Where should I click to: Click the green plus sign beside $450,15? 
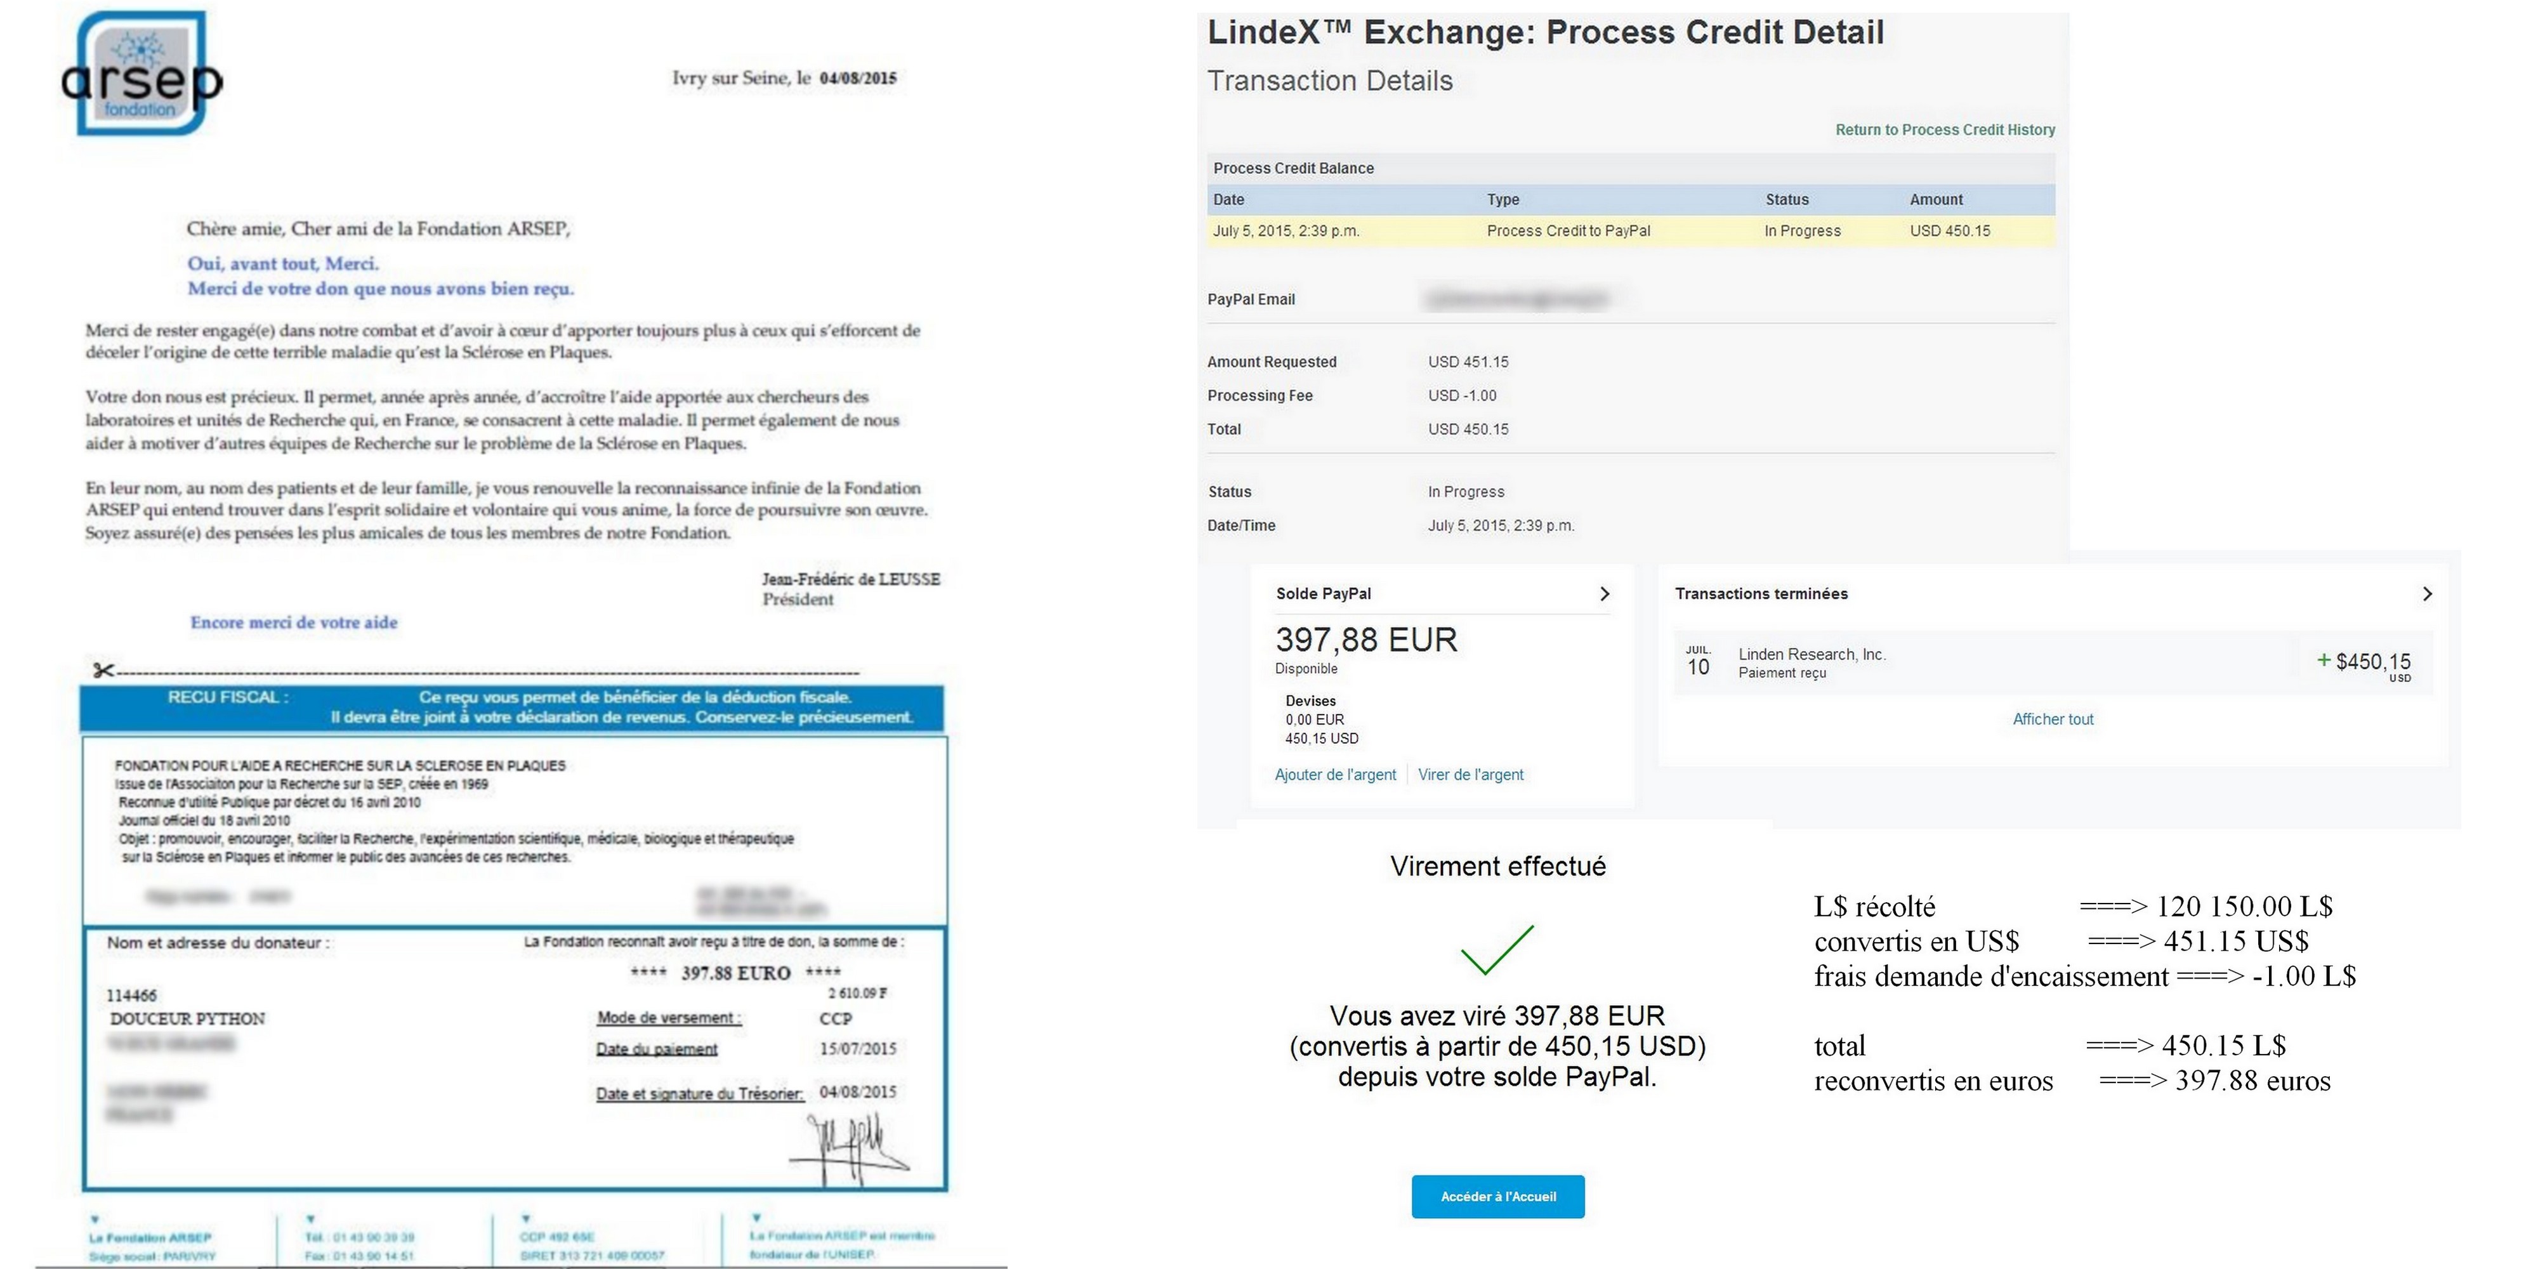[2323, 660]
